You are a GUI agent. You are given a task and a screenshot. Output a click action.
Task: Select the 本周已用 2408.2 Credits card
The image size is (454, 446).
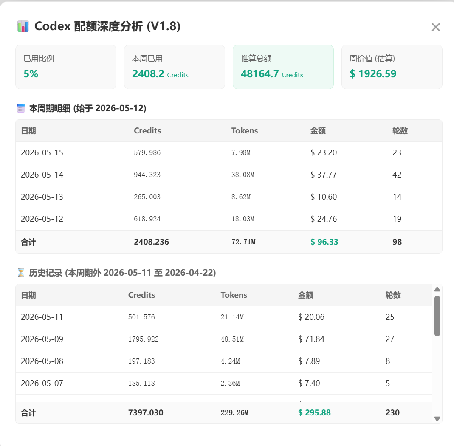pos(174,67)
